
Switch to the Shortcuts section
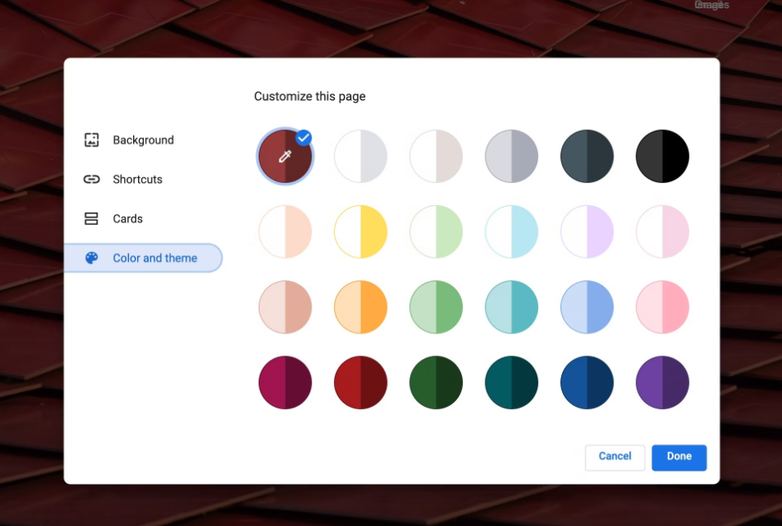point(137,179)
